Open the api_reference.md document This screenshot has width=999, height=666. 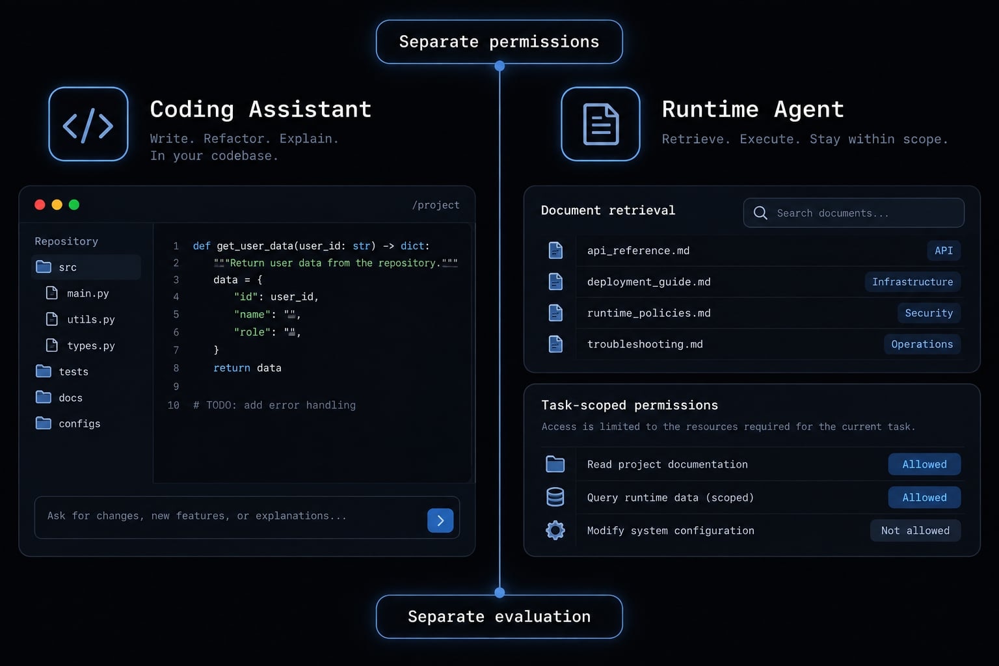pyautogui.click(x=638, y=250)
